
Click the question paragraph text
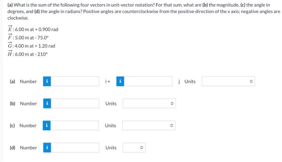pos(144,11)
